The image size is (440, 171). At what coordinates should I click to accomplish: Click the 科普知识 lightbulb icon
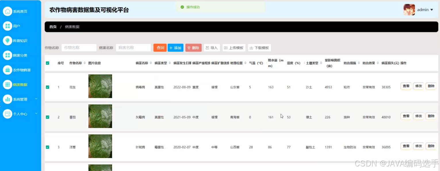7,40
